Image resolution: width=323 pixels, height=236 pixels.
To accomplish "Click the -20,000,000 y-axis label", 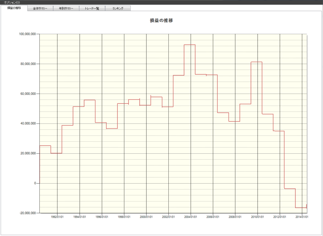I will (x=28, y=213).
